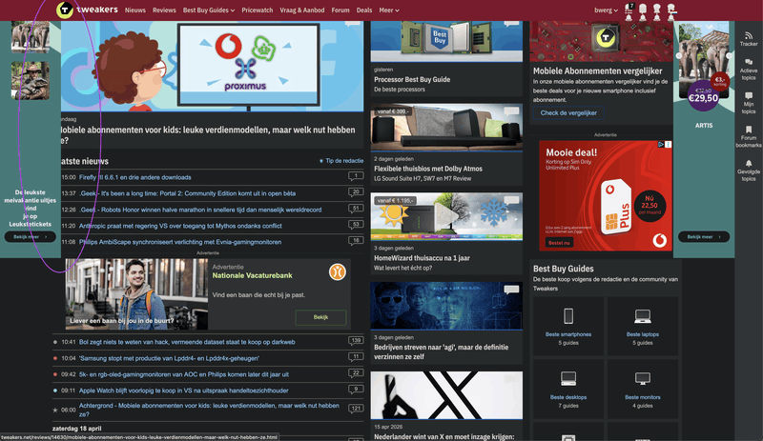The height and width of the screenshot is (441, 763).
Task: Expand the Best Buy Guides menu
Action: [209, 10]
